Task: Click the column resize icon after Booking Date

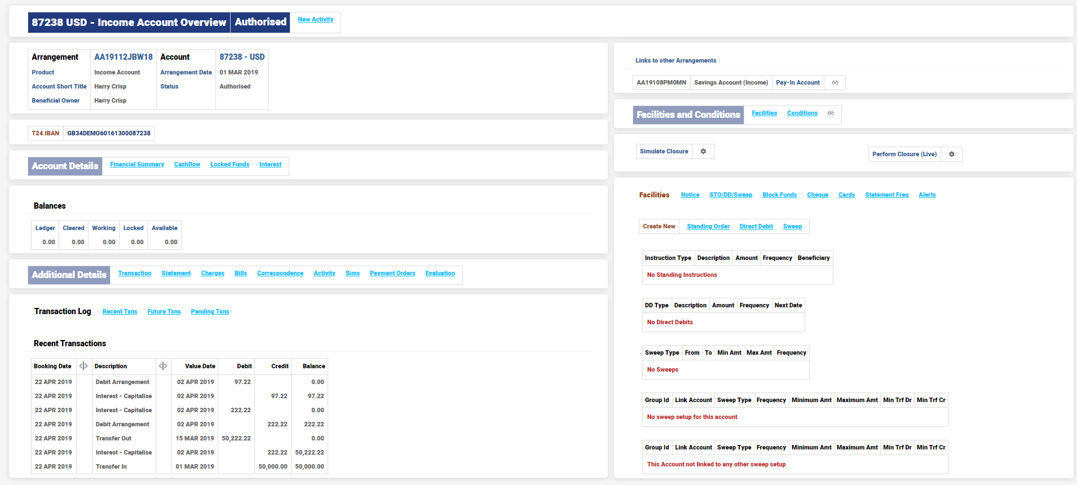Action: coord(83,366)
